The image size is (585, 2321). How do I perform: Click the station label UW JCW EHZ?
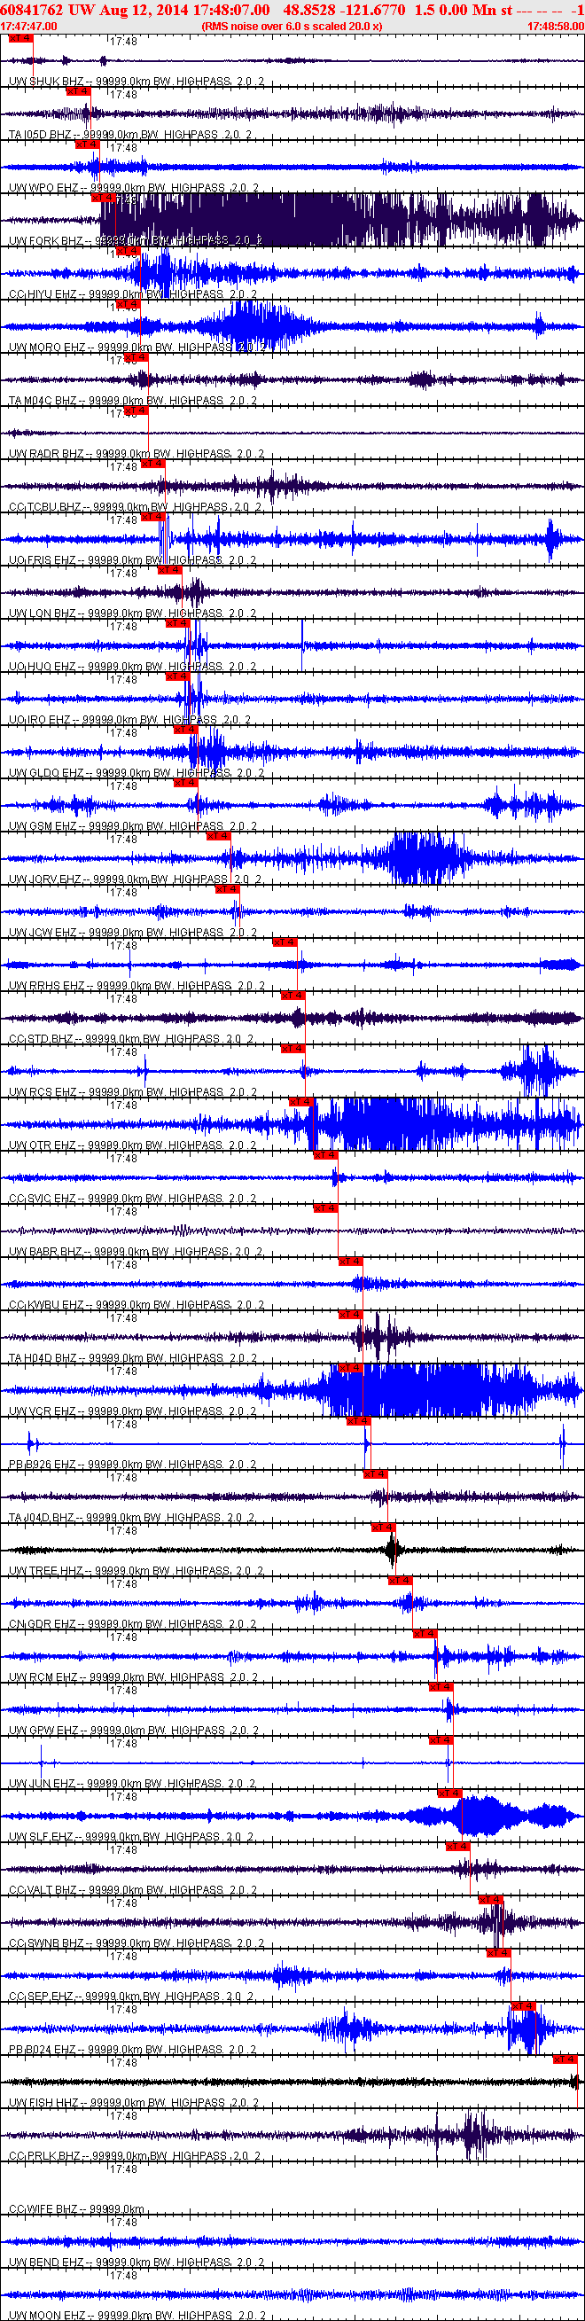point(43,933)
